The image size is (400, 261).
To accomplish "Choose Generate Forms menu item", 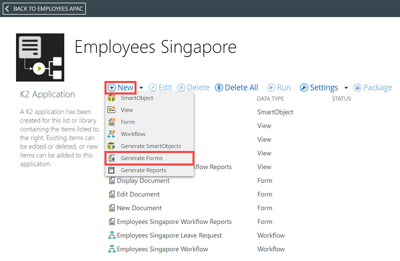I will tap(149, 158).
